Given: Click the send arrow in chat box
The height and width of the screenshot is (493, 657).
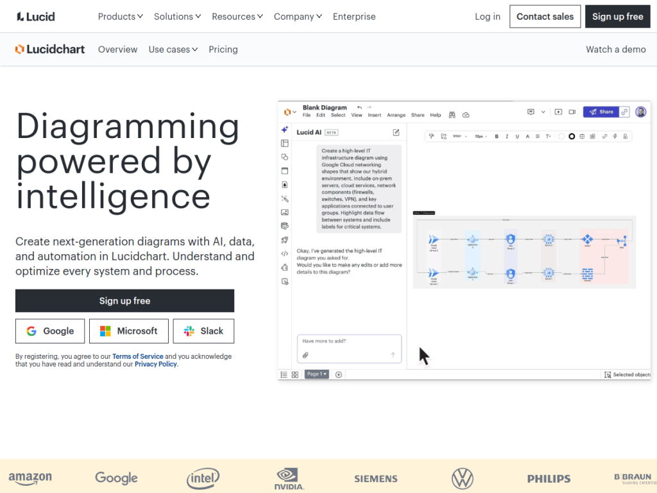Looking at the screenshot, I should (x=393, y=355).
